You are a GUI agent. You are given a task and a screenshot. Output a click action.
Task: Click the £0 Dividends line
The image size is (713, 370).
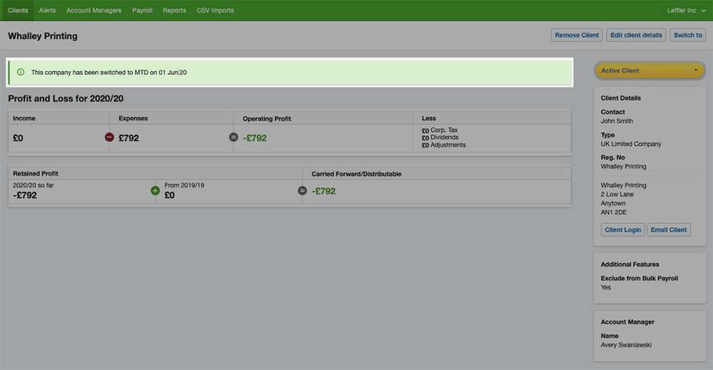pos(440,138)
